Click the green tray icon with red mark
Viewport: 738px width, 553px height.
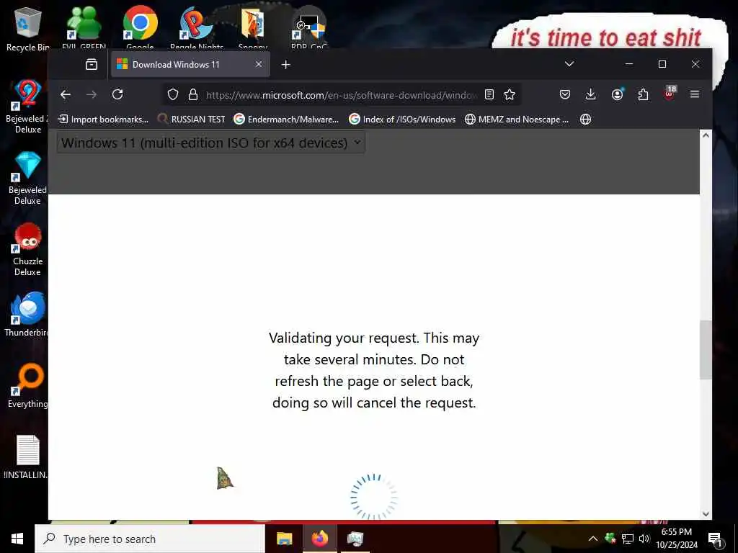tap(610, 539)
